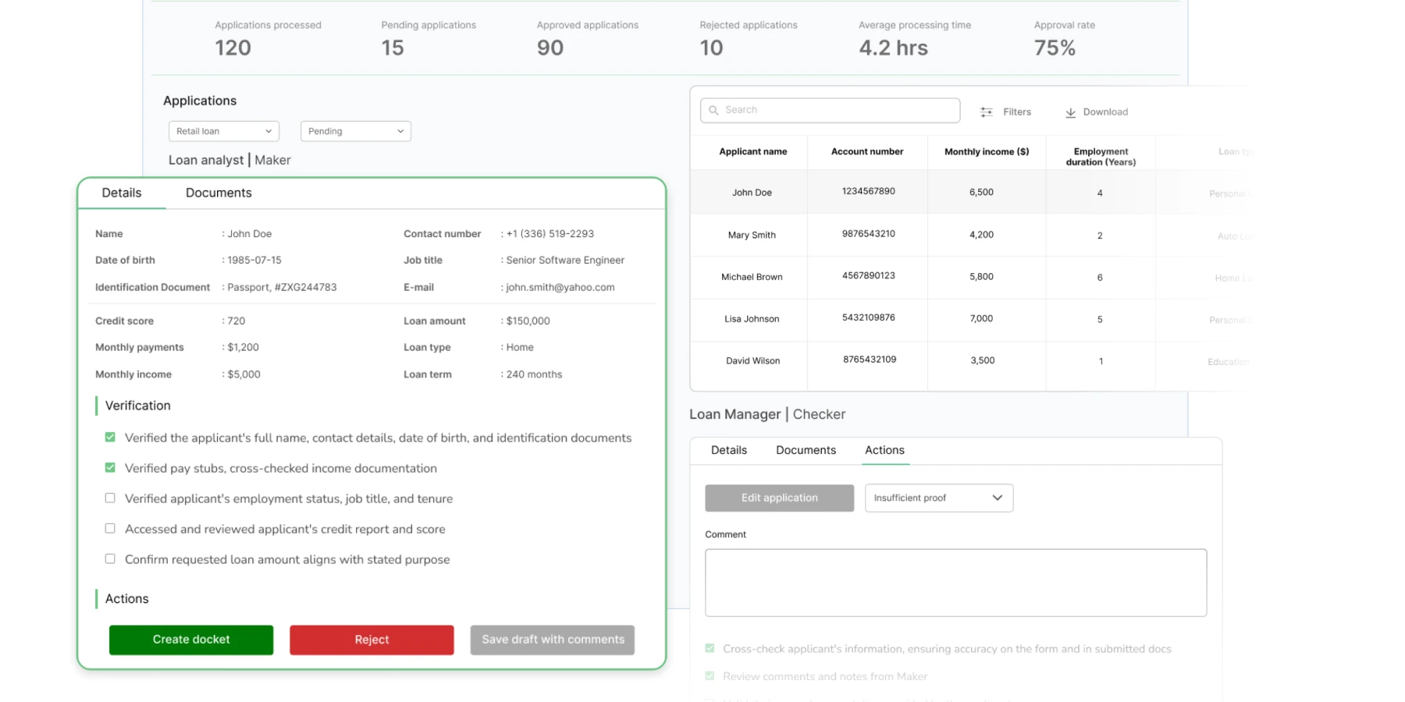Open the Checker panel Details tab
This screenshot has height=702, width=1405.
(x=728, y=450)
